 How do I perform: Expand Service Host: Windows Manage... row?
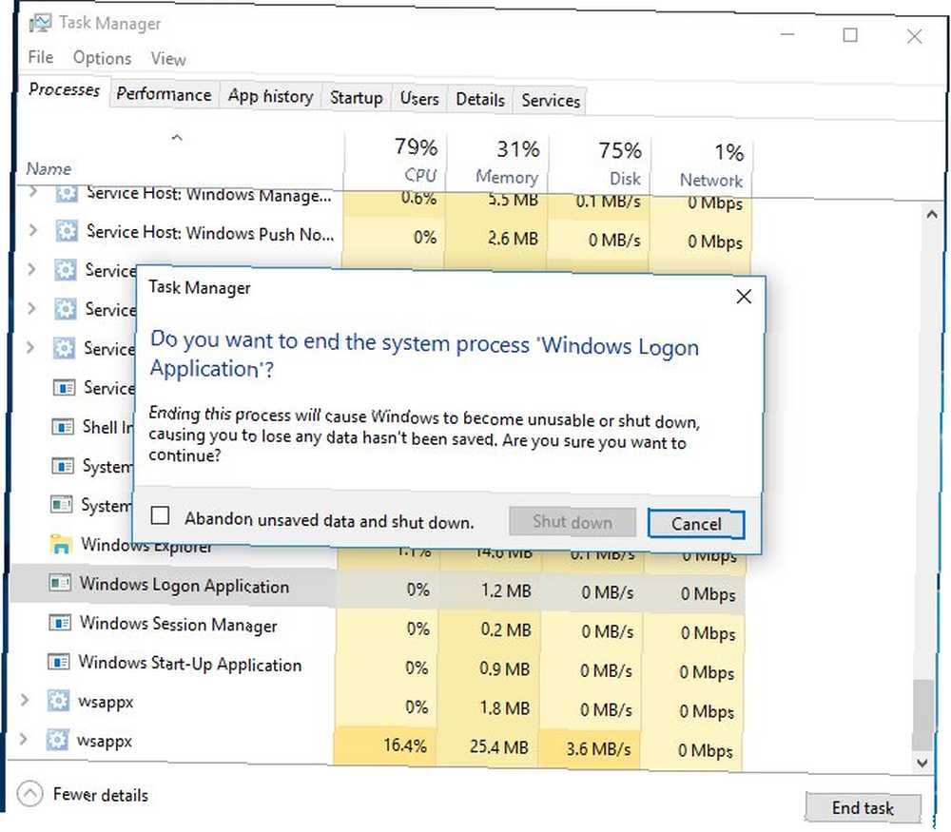point(32,192)
